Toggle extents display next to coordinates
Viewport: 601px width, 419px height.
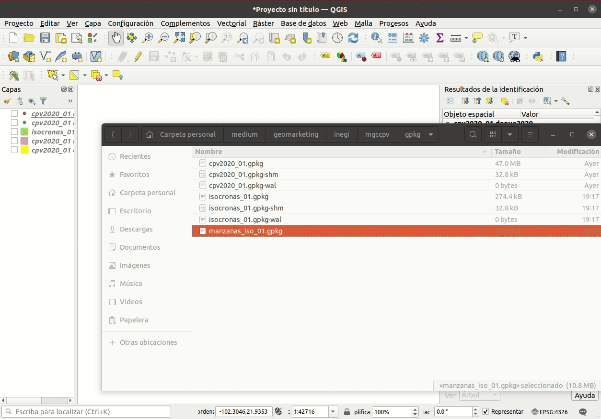coord(278,411)
